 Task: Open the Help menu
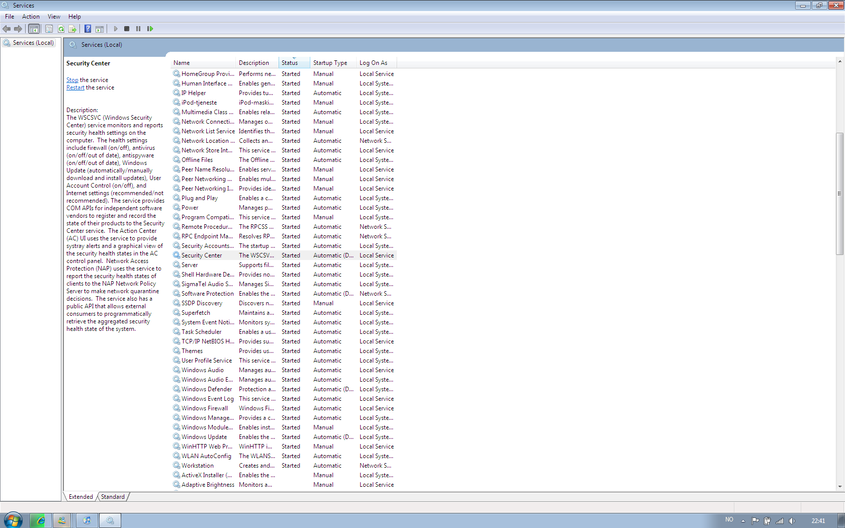pyautogui.click(x=74, y=17)
